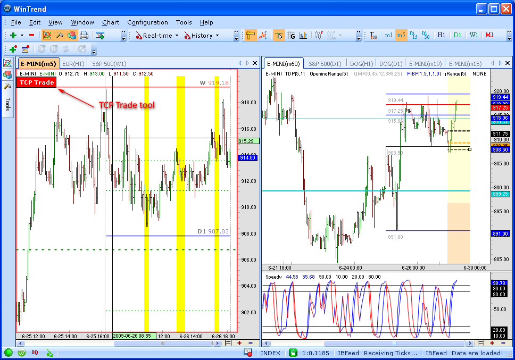The width and height of the screenshot is (515, 360).
Task: Open the dropdown arrow beside green plus
Action: coord(22,36)
